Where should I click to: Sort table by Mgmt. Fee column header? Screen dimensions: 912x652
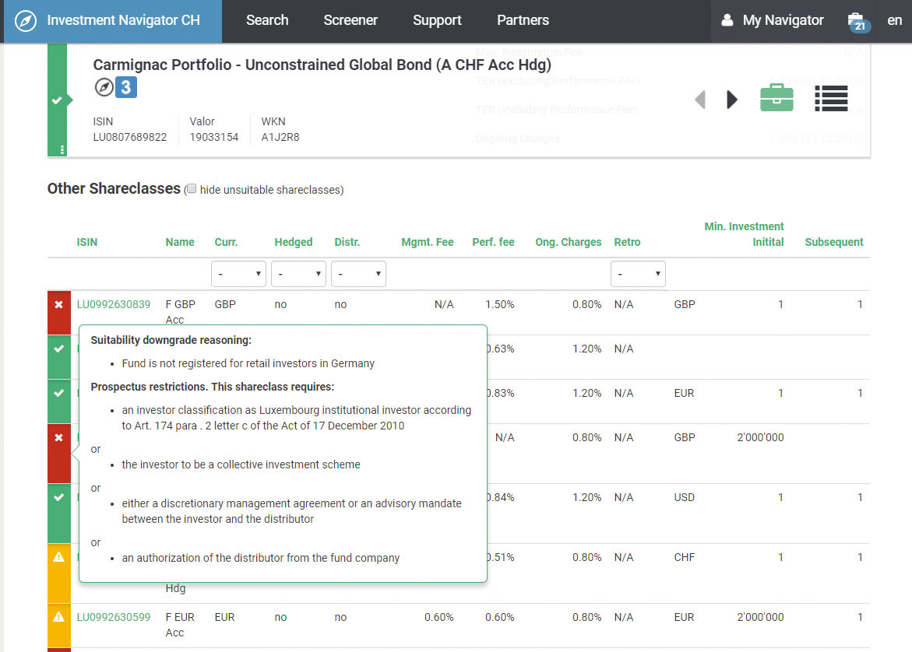[428, 242]
